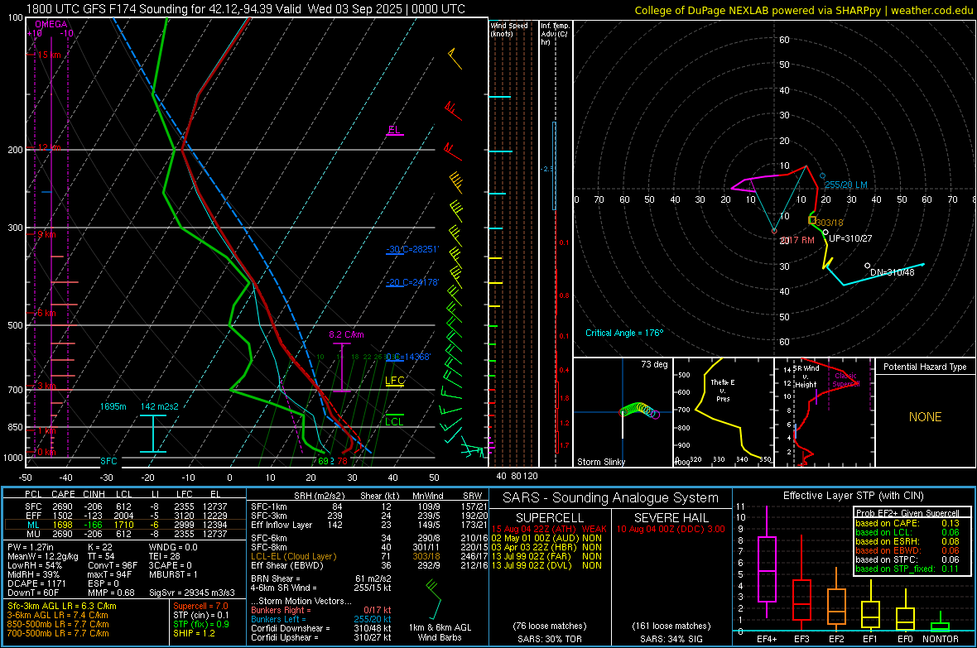Click the EF2 box plot axis label

click(x=836, y=639)
